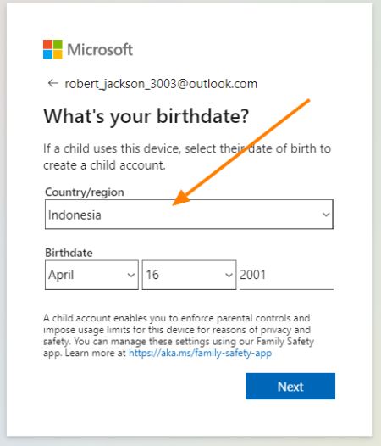Click the birth year field showing 2001
The height and width of the screenshot is (446, 381).
click(x=286, y=275)
